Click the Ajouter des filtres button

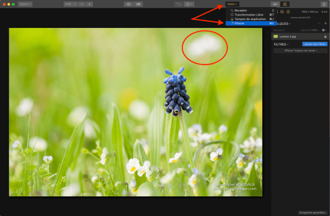[x=315, y=44]
